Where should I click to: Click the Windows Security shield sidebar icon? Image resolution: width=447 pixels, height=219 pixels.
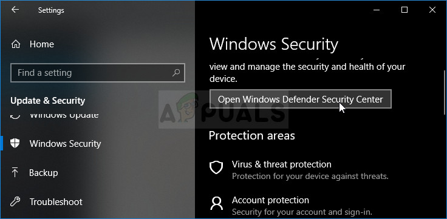(x=15, y=143)
